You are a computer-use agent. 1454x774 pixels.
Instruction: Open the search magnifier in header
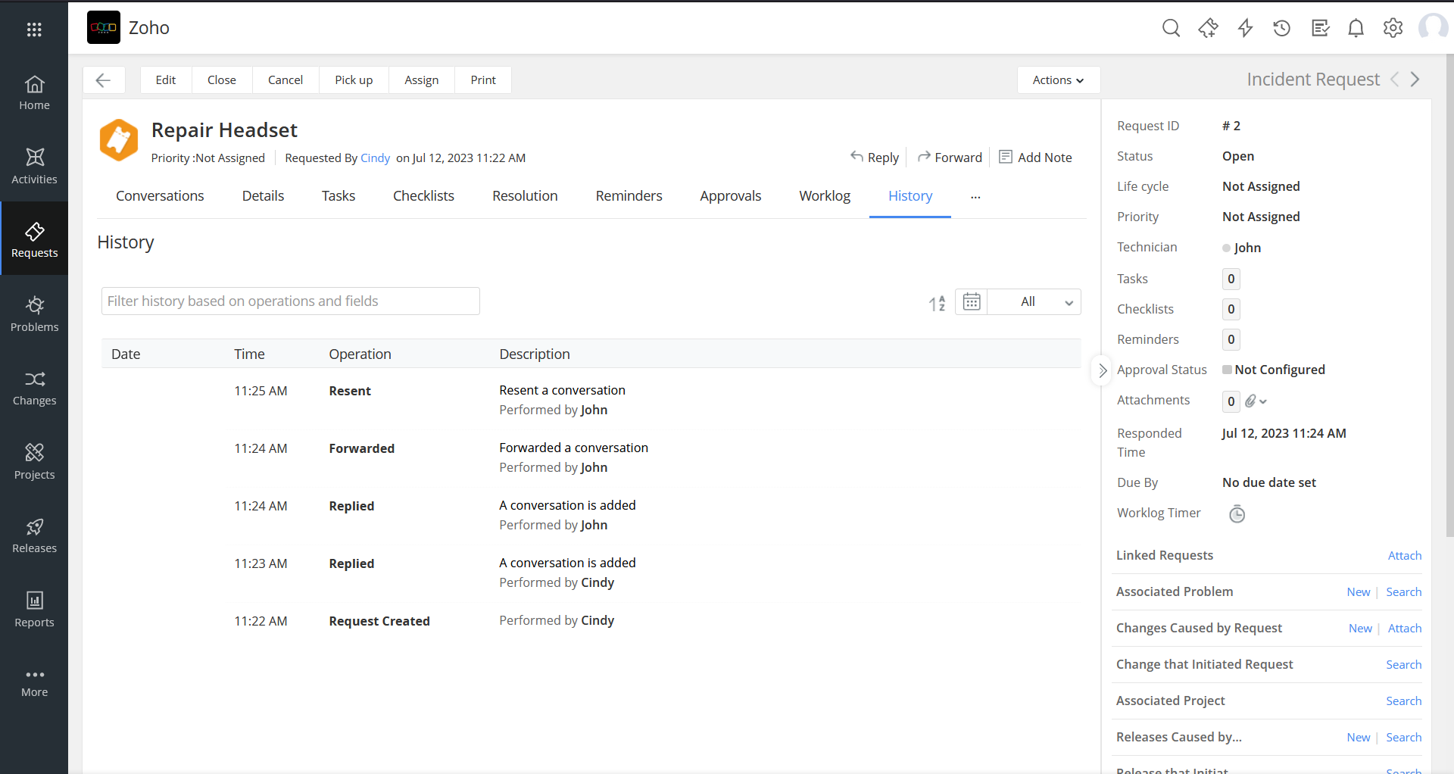tap(1171, 29)
